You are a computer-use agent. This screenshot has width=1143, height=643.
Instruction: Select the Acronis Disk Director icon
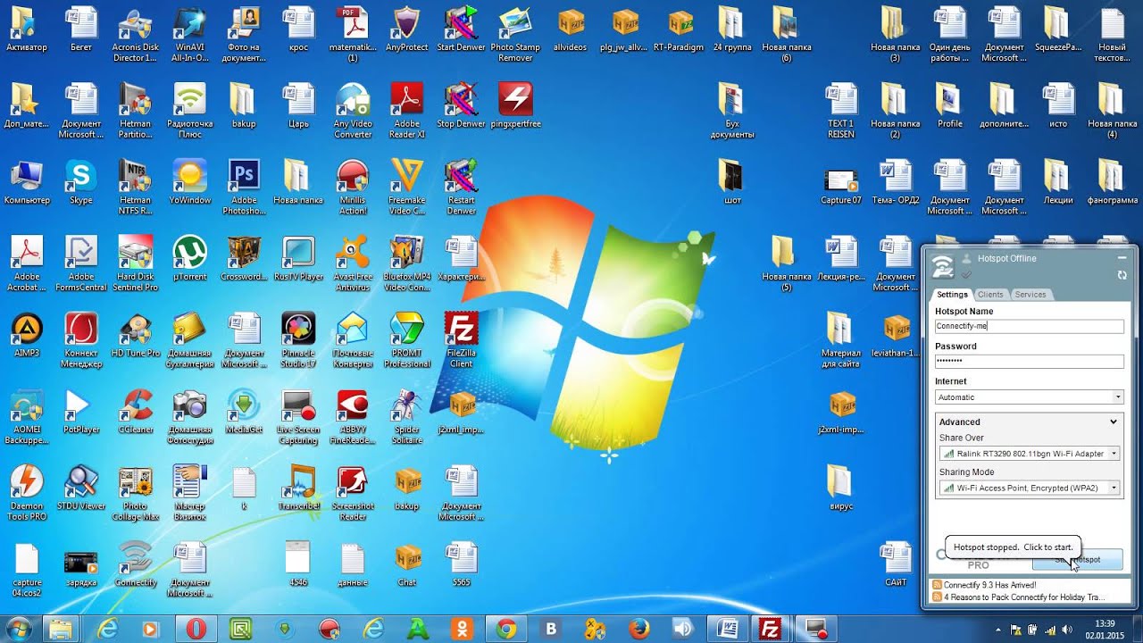pos(135,34)
